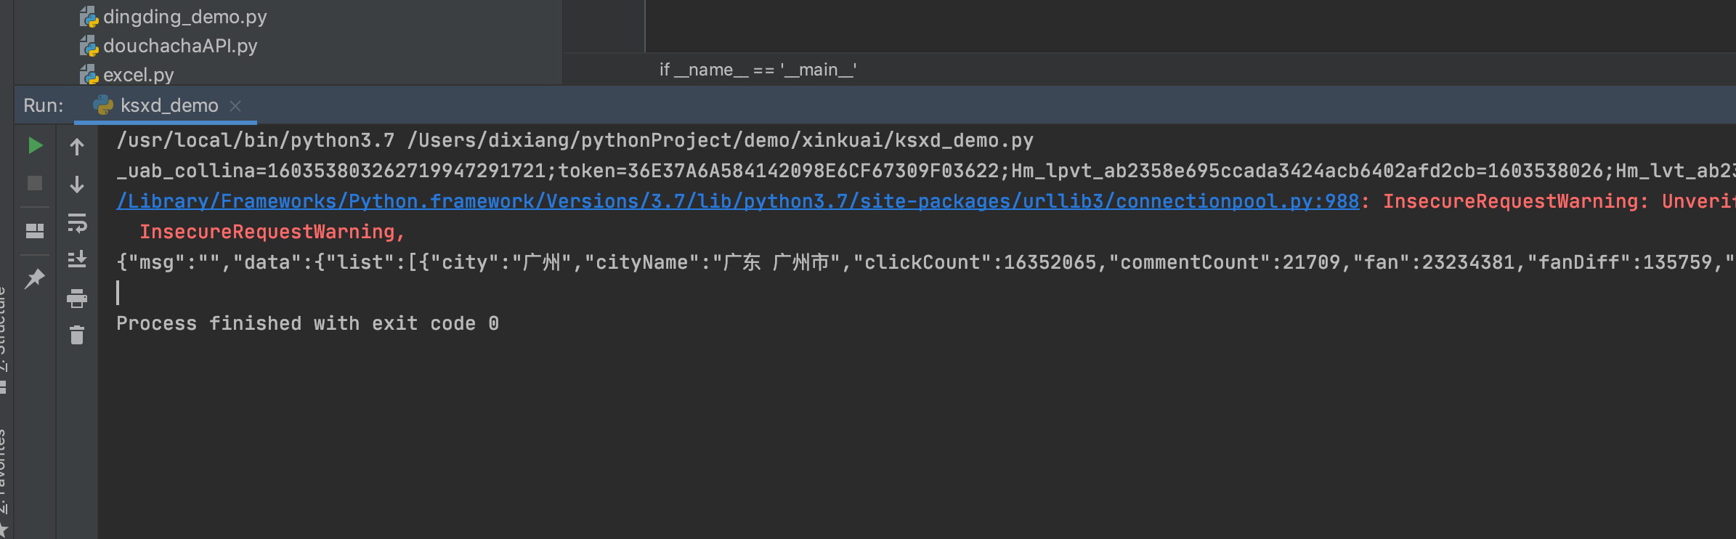Click the Down the Stack Trace arrow
Screen dimensions: 1736x539
77,185
